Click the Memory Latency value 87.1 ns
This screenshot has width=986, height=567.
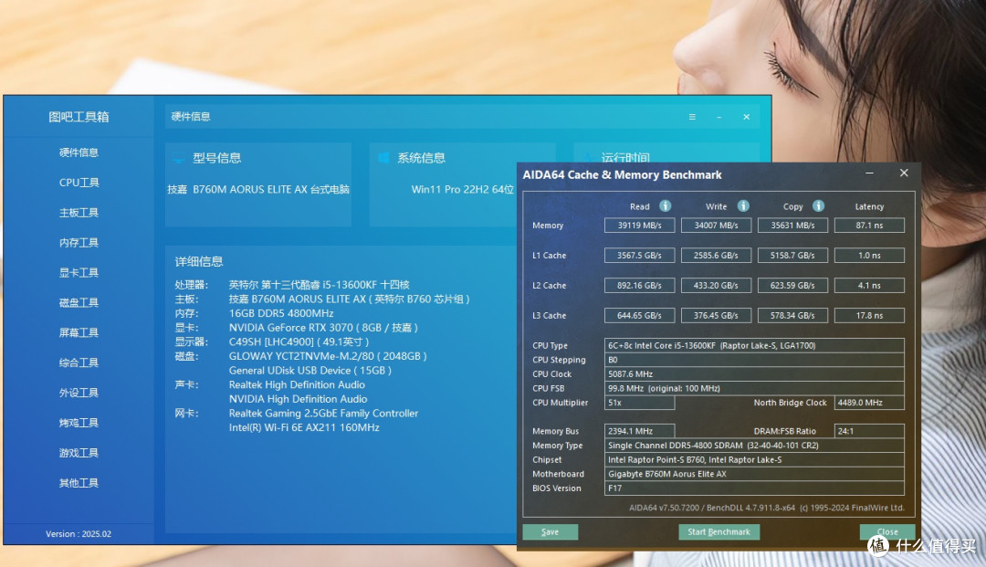(869, 225)
